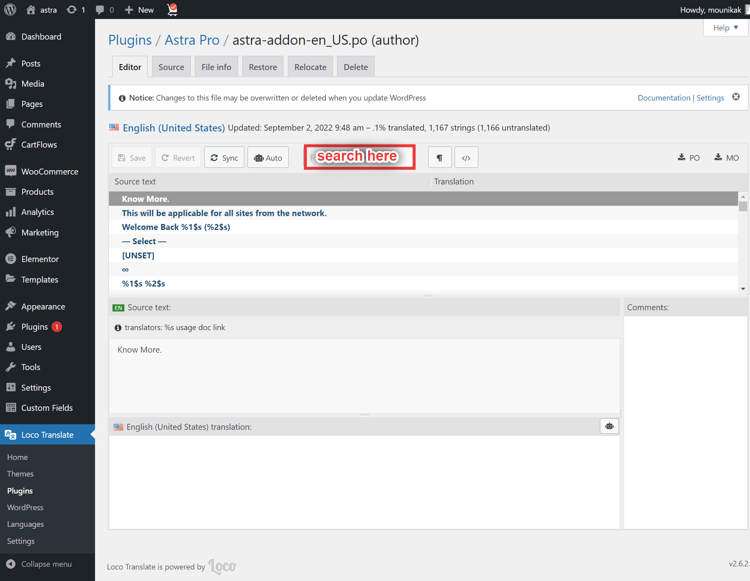Image resolution: width=750 pixels, height=581 pixels.
Task: Open the Documentation link
Action: (664, 98)
